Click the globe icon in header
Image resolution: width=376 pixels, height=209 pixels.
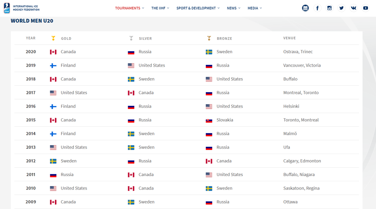(x=305, y=8)
